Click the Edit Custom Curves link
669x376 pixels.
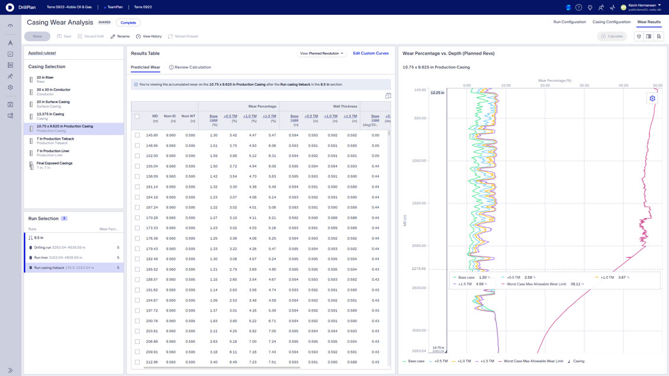pyautogui.click(x=371, y=53)
